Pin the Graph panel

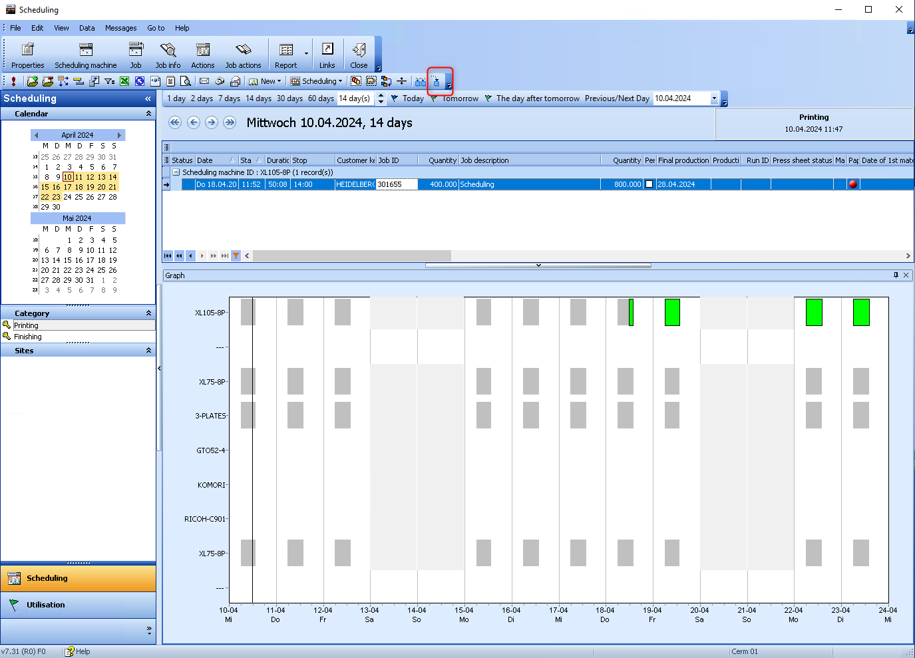(x=896, y=275)
